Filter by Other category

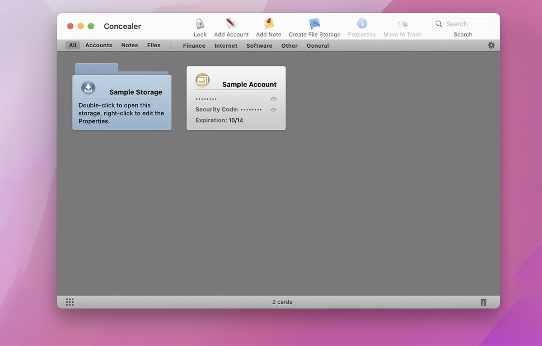pos(290,46)
